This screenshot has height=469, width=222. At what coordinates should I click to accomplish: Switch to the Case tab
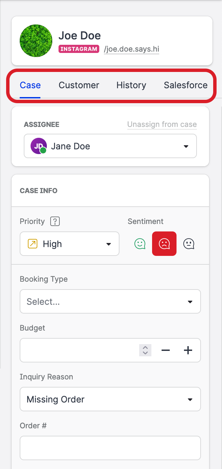30,85
